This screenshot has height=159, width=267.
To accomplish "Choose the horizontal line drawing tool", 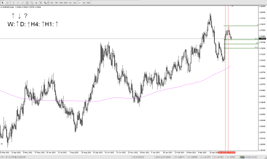I will point(18,3).
